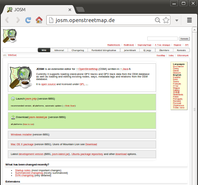Open the Mountain Lion Download link

pyautogui.click(x=91, y=144)
